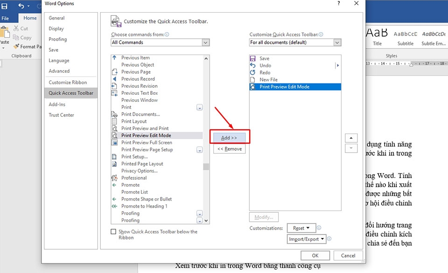Image resolution: width=448 pixels, height=273 pixels.
Task: Select Print Preview Edit Mode in toolbar list
Action: tap(295, 87)
